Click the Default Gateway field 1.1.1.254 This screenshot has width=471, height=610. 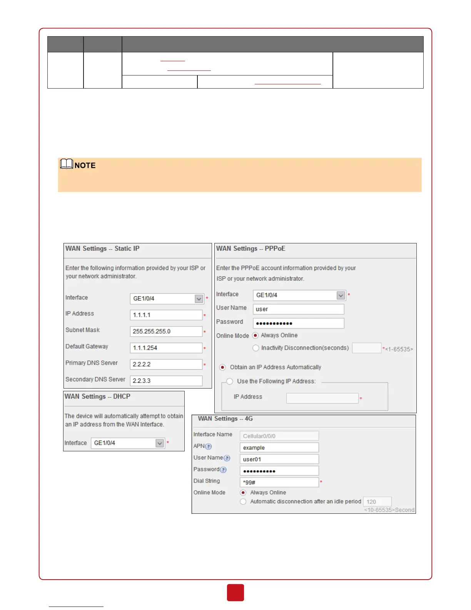[166, 348]
